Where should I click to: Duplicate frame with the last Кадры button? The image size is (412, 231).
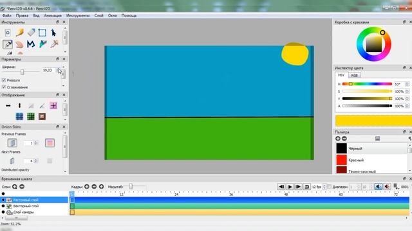point(102,187)
